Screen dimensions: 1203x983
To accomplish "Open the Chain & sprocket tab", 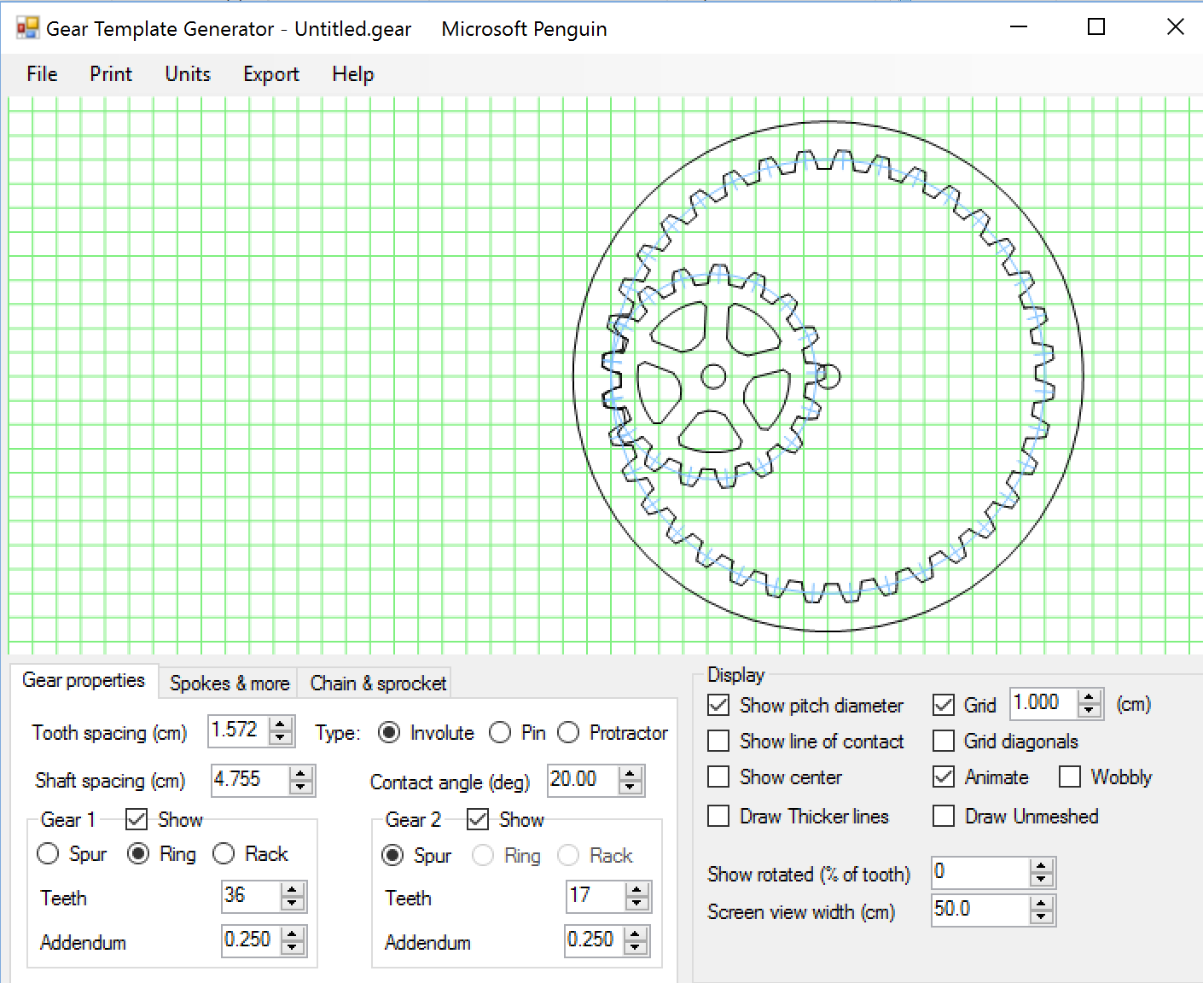I will coord(377,683).
